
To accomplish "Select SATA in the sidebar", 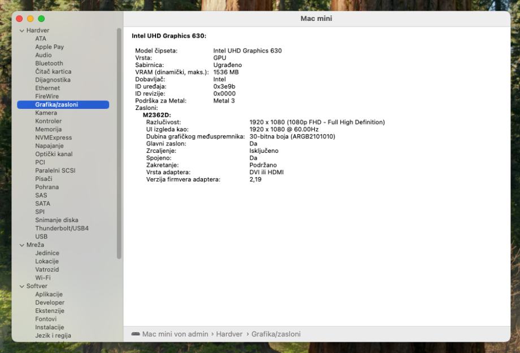I will coord(43,204).
